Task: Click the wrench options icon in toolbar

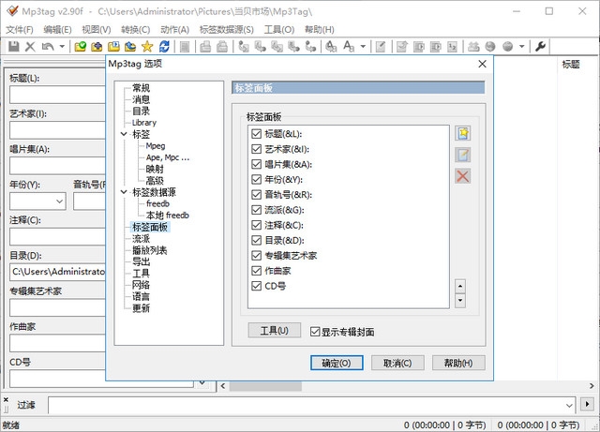Action: click(541, 46)
